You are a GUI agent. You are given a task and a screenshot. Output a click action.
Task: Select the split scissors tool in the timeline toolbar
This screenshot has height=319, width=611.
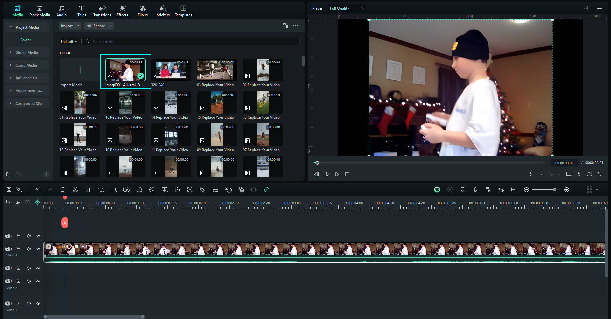click(75, 189)
